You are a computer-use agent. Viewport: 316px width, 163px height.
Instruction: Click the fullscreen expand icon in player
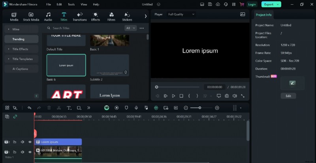coord(243,96)
